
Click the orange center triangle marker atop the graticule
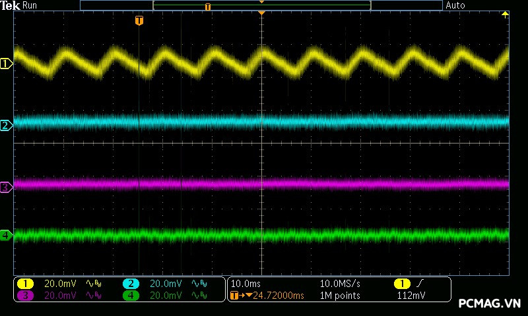pyautogui.click(x=262, y=13)
